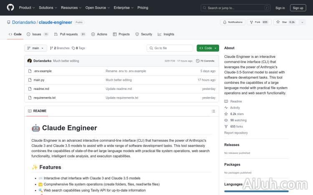Viewport: 313px width, 195px height.
Task: Expand the Product menu dropdown
Action: click(x=27, y=7)
